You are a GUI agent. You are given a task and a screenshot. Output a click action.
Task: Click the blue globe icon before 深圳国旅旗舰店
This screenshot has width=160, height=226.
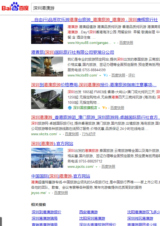(70, 108)
